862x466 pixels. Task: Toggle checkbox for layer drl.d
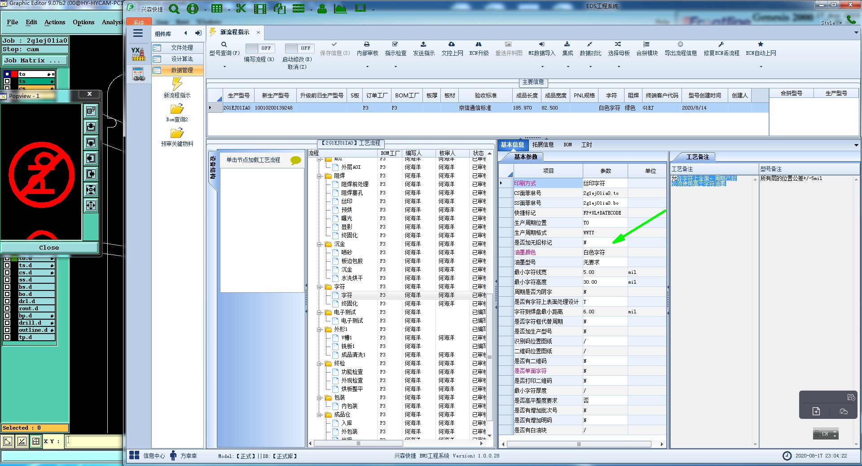tap(7, 301)
